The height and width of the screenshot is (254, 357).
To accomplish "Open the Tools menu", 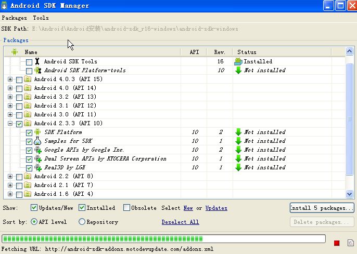I will click(41, 18).
